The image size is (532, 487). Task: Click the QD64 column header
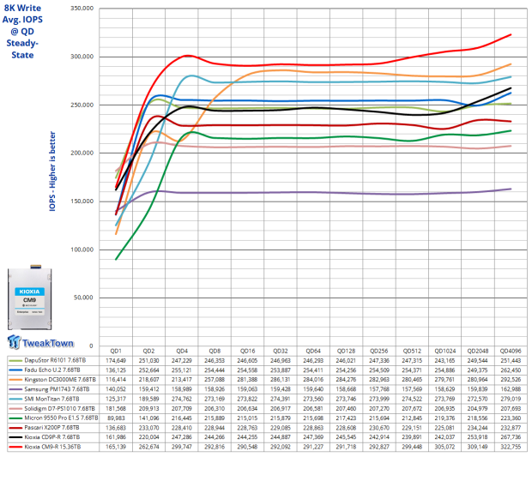[x=313, y=351]
